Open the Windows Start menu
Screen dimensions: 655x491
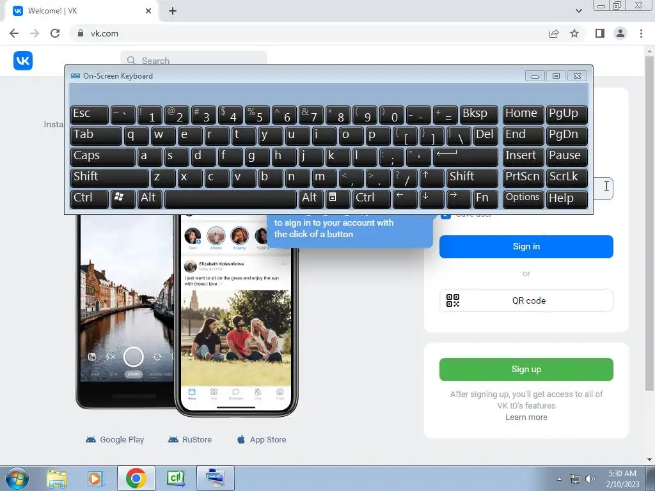[x=17, y=478]
